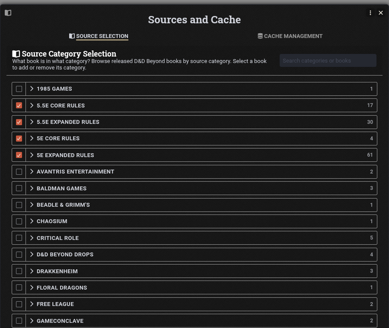
Task: Switch to the Cache Management tab
Action: pyautogui.click(x=293, y=36)
